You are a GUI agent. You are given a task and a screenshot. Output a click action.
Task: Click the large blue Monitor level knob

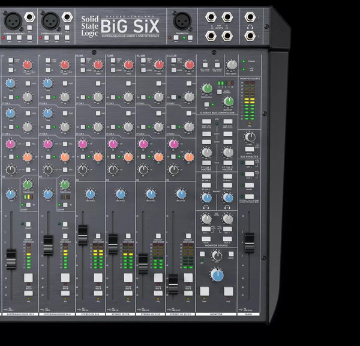click(x=217, y=275)
